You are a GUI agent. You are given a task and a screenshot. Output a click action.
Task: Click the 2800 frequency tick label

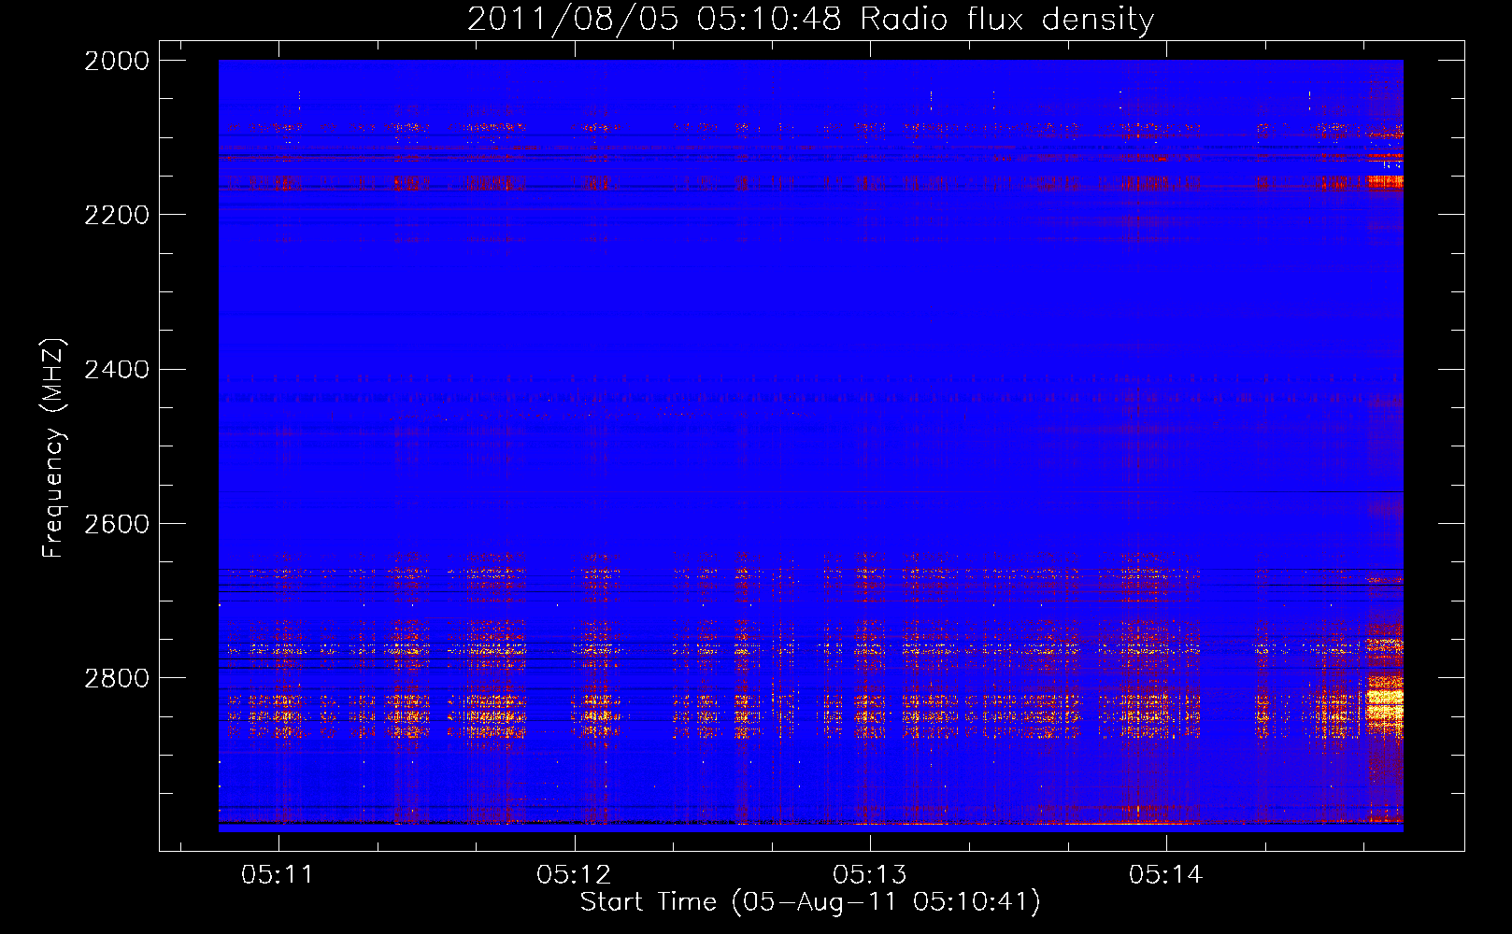click(117, 678)
